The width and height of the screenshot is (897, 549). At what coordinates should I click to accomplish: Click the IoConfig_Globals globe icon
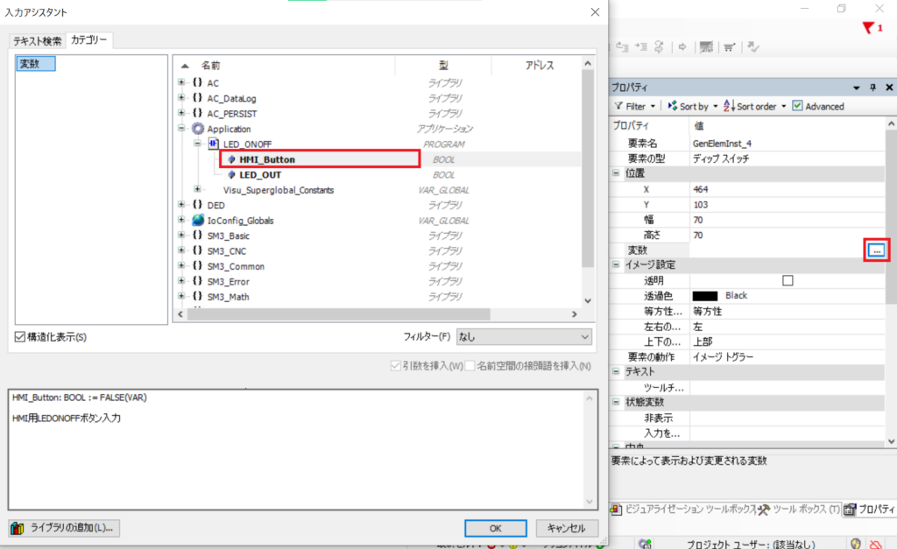tap(197, 221)
